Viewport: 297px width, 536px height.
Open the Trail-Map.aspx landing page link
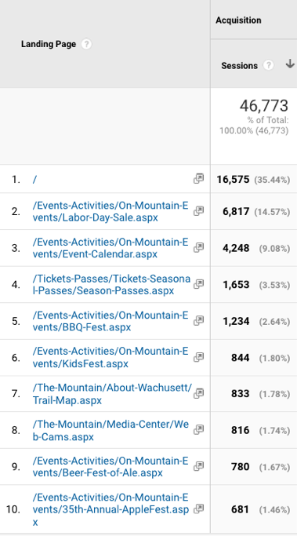pyautogui.click(x=112, y=394)
